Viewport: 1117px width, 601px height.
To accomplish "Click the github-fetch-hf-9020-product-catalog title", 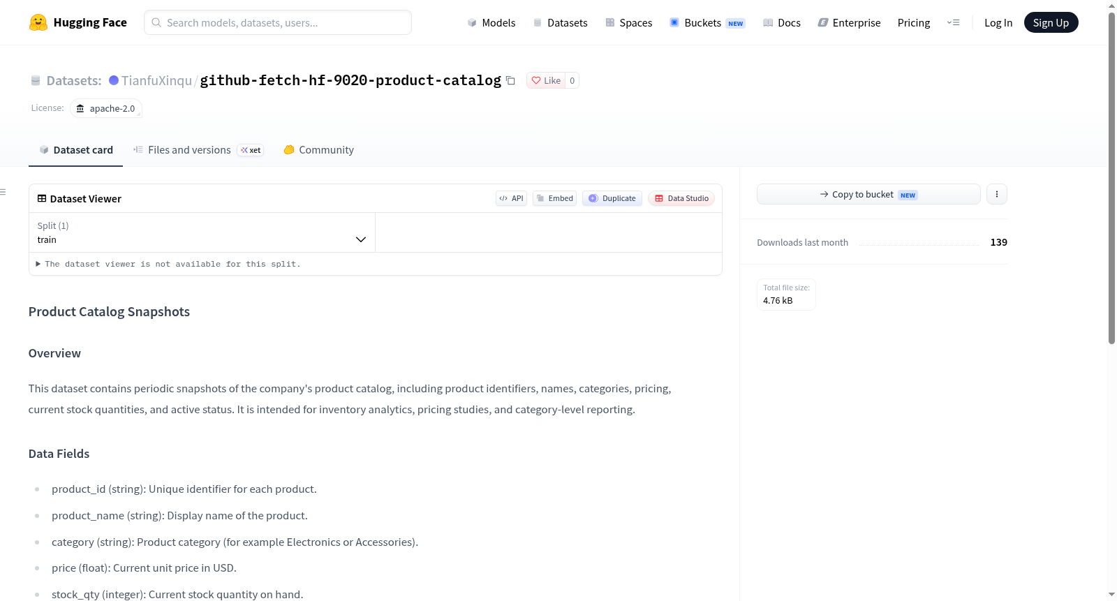I will pos(350,80).
